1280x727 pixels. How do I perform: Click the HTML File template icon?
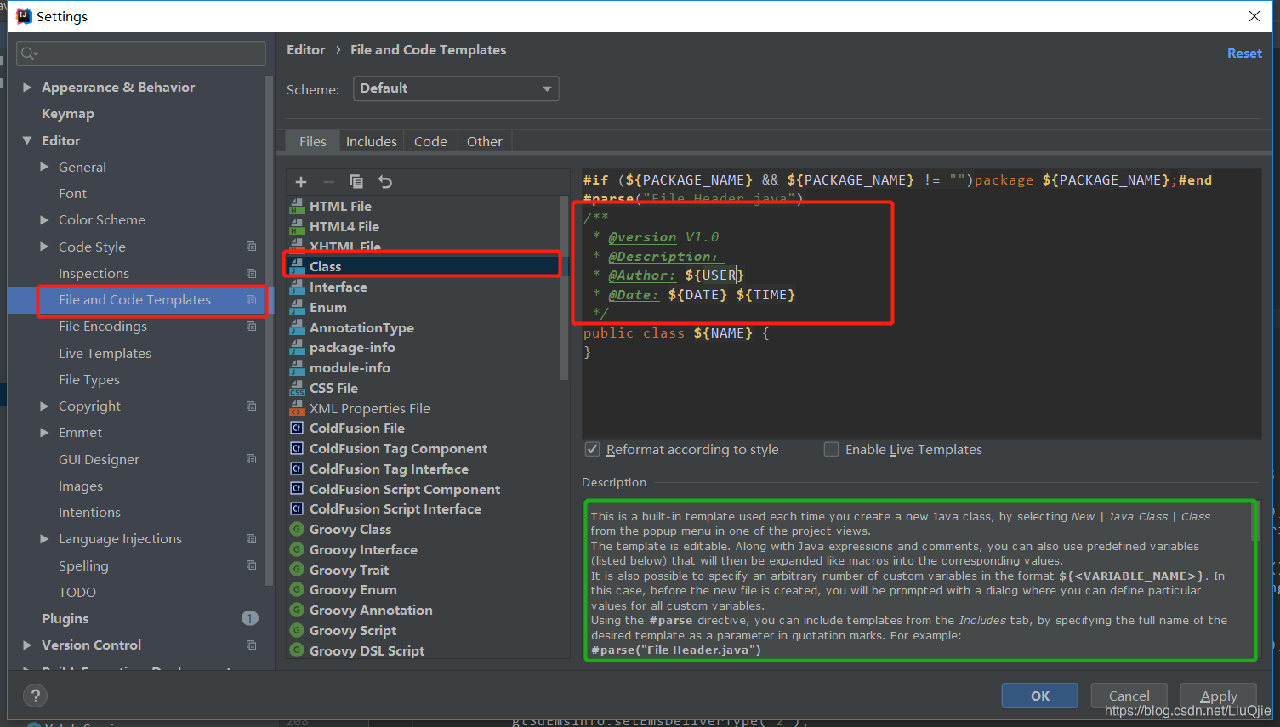(x=297, y=206)
